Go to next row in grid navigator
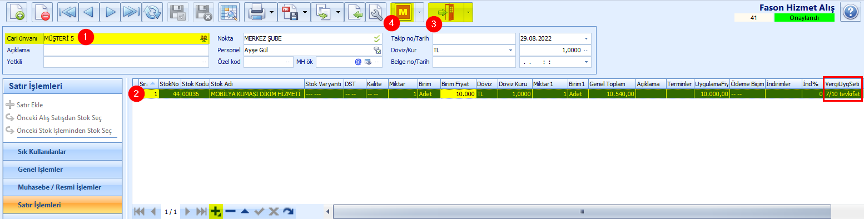Screen dimensions: 864x219 point(187,212)
